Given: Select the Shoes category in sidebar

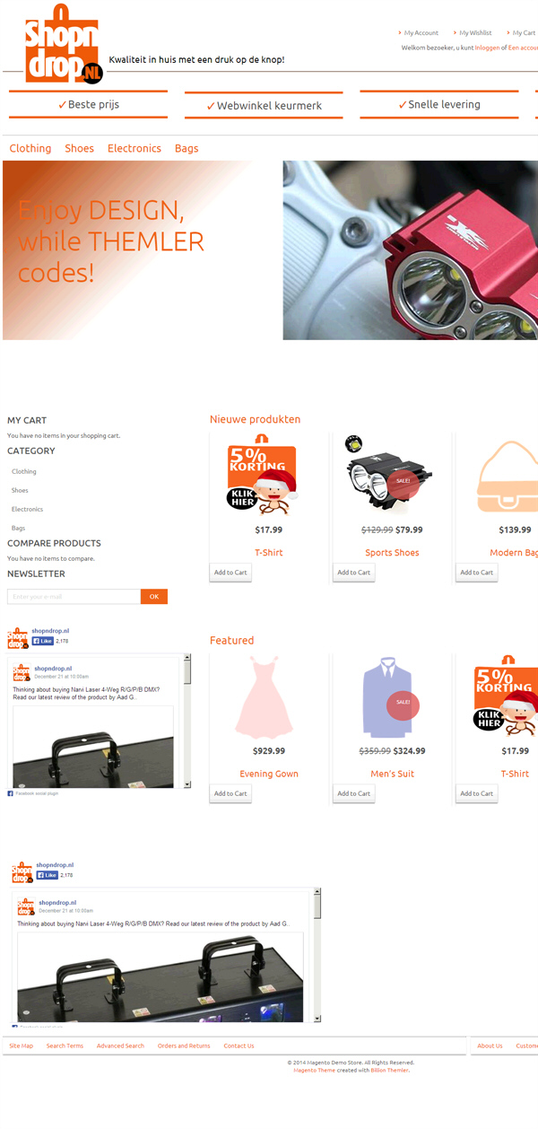Looking at the screenshot, I should [x=20, y=490].
